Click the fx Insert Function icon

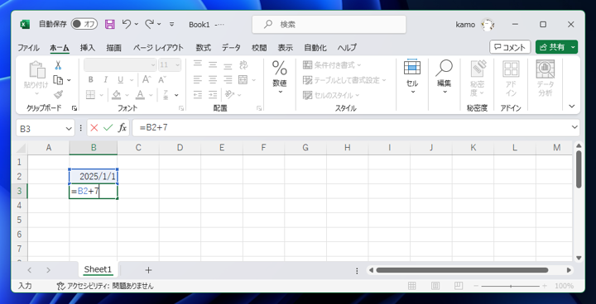[122, 128]
